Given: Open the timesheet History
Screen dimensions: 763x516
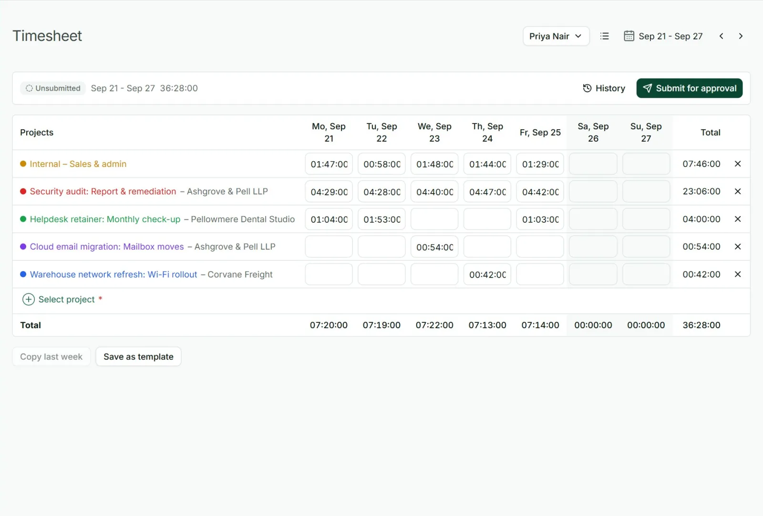Looking at the screenshot, I should pyautogui.click(x=604, y=88).
